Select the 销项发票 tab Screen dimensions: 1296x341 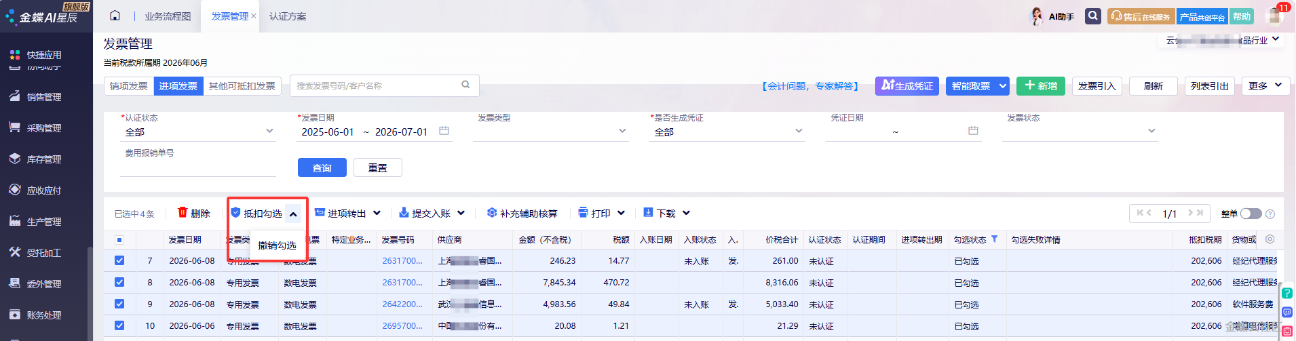point(129,86)
